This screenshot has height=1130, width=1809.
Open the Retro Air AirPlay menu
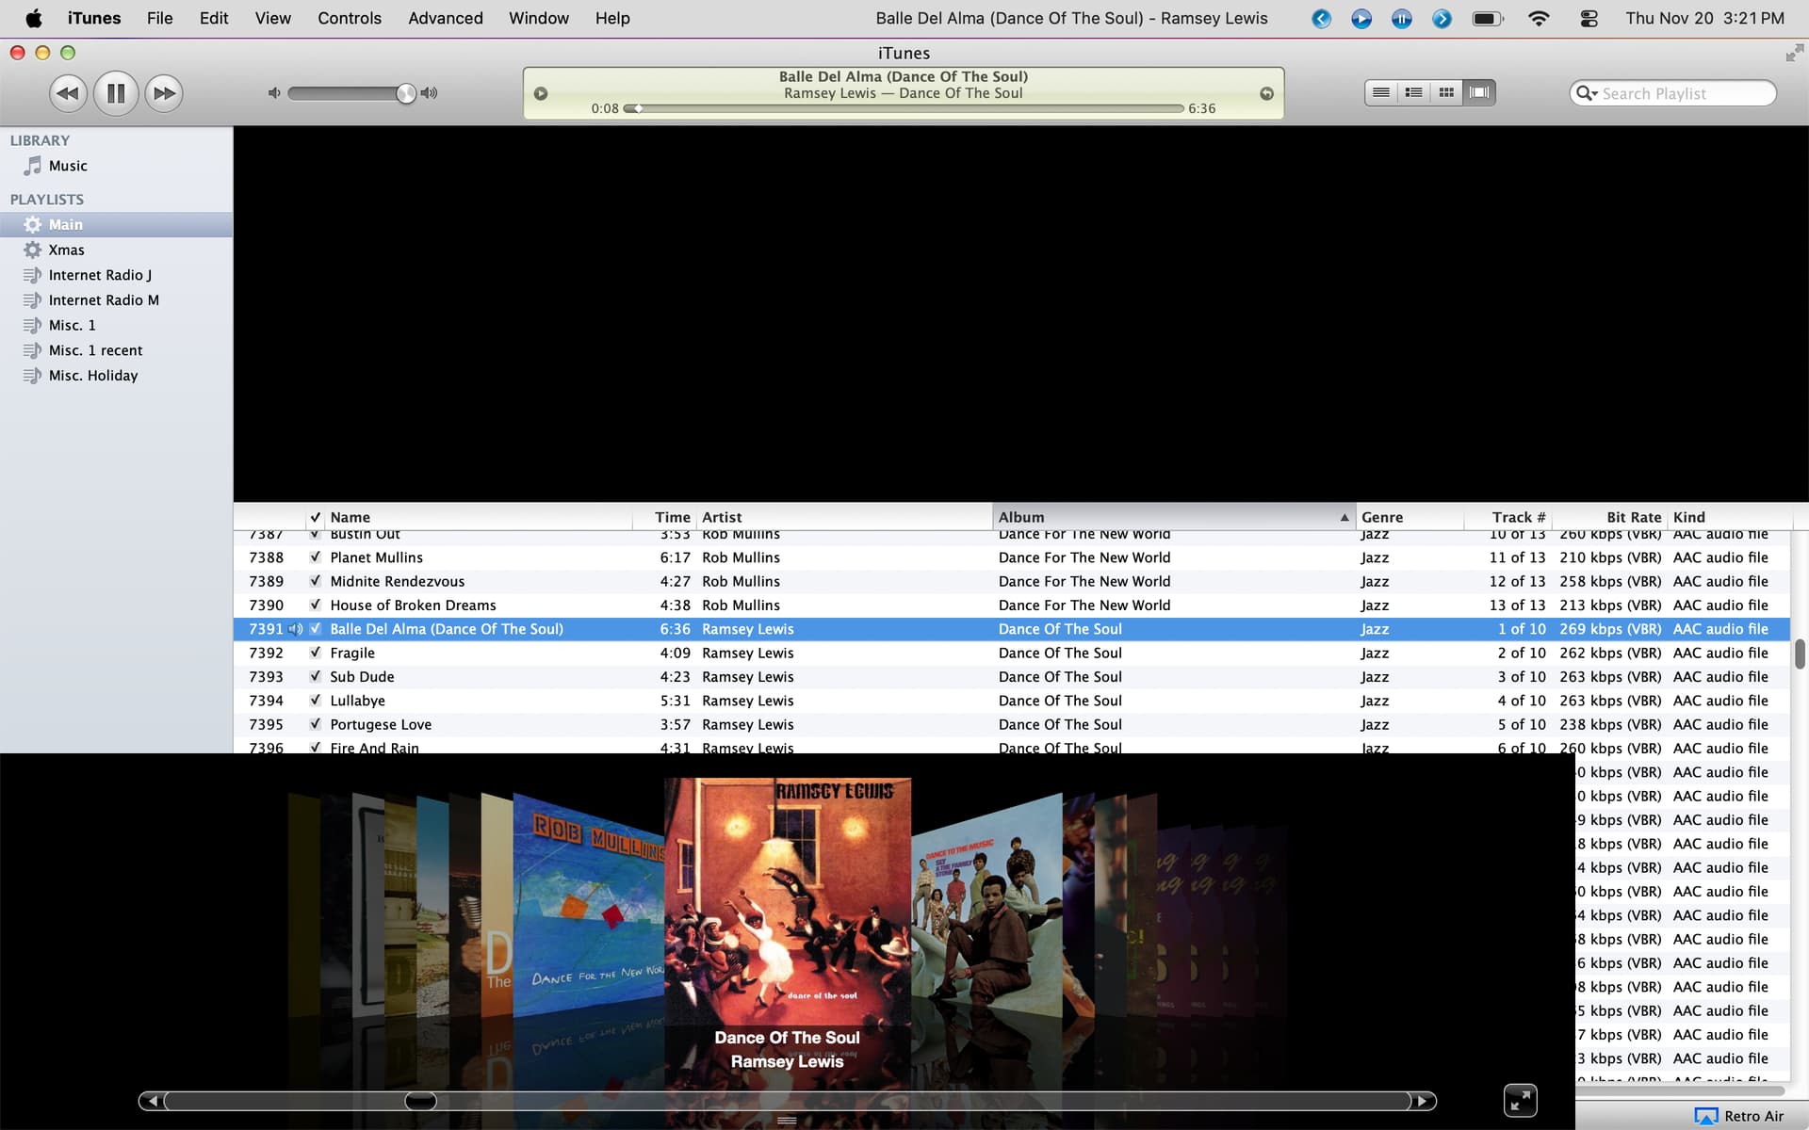point(1738,1116)
